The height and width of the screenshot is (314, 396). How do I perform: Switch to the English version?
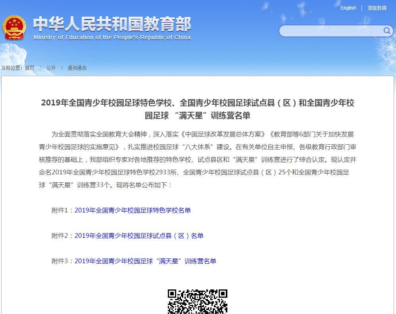click(x=348, y=8)
